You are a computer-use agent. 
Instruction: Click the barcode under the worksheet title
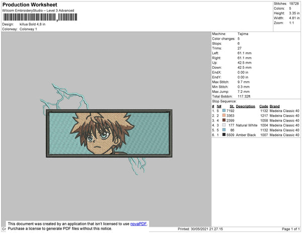(40, 17)
